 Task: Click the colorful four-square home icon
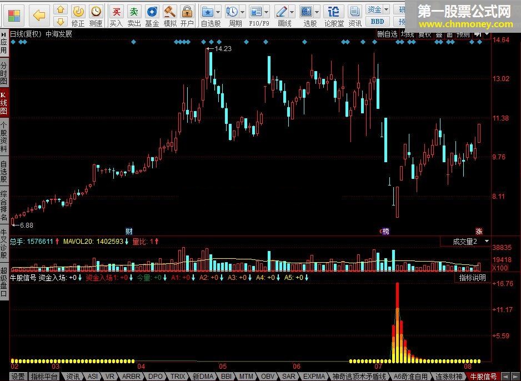(x=14, y=16)
